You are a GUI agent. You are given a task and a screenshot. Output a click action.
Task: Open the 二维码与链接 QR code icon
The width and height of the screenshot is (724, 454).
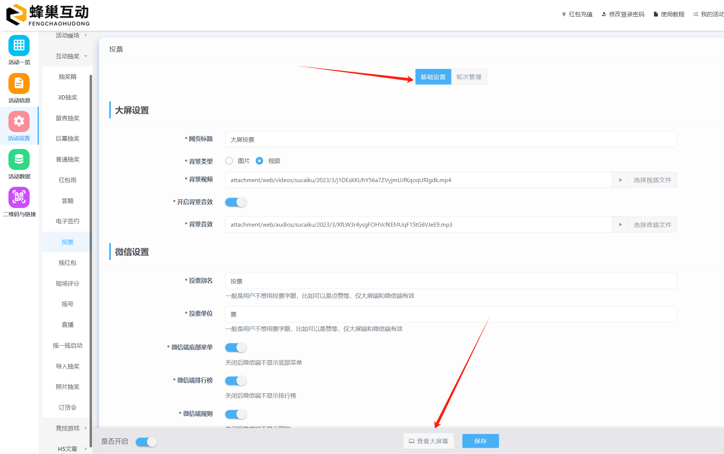coord(19,197)
